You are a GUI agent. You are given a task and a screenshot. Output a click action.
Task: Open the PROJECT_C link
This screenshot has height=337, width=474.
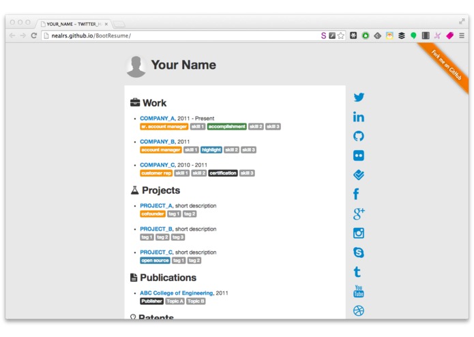(x=157, y=252)
